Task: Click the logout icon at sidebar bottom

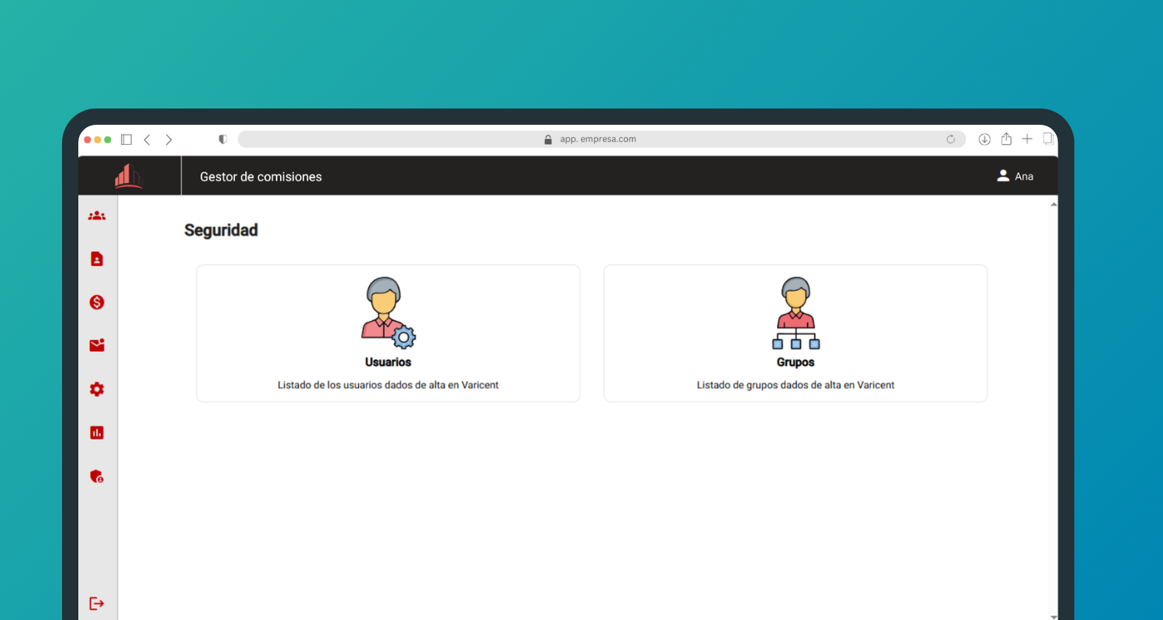Action: [97, 603]
